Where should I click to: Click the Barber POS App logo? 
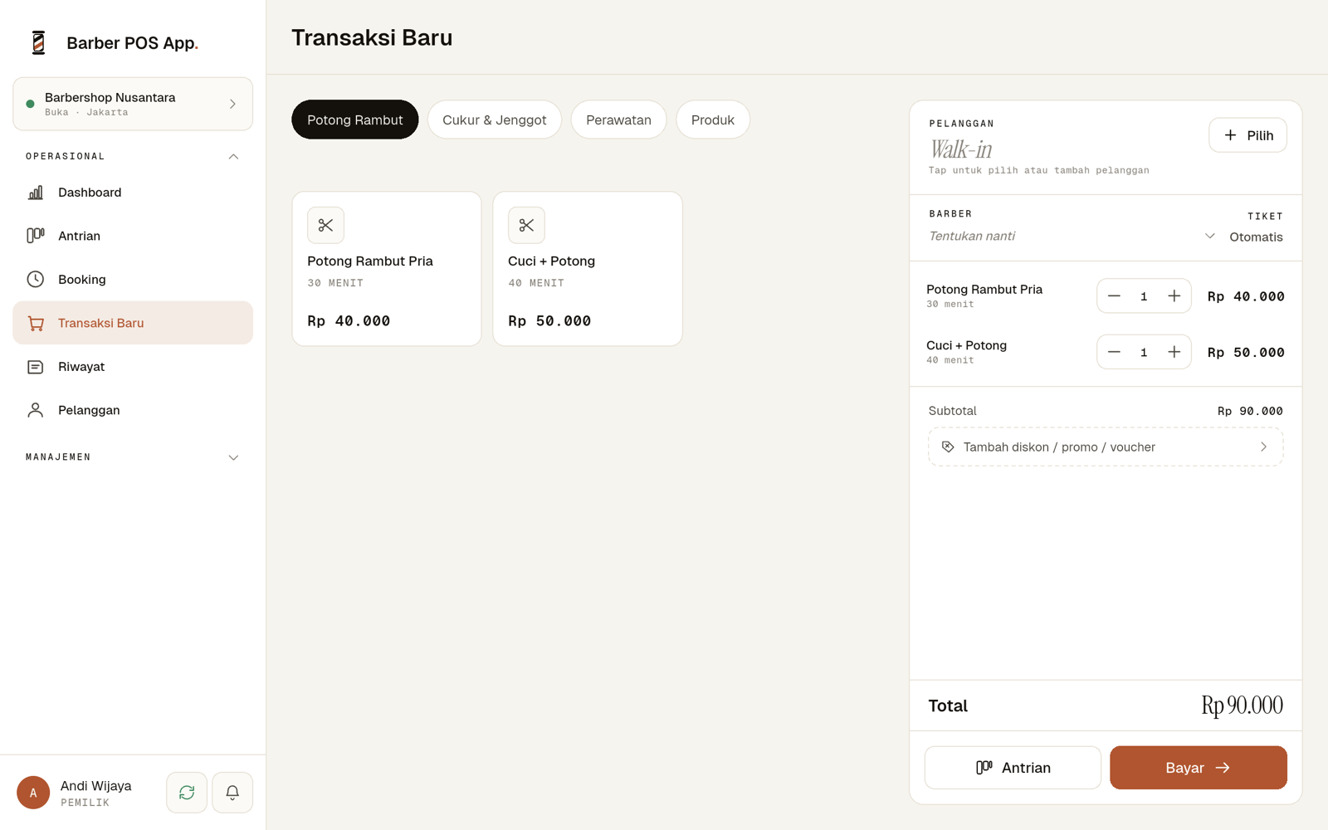pos(38,42)
